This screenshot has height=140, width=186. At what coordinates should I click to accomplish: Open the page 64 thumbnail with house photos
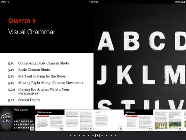tap(168, 120)
